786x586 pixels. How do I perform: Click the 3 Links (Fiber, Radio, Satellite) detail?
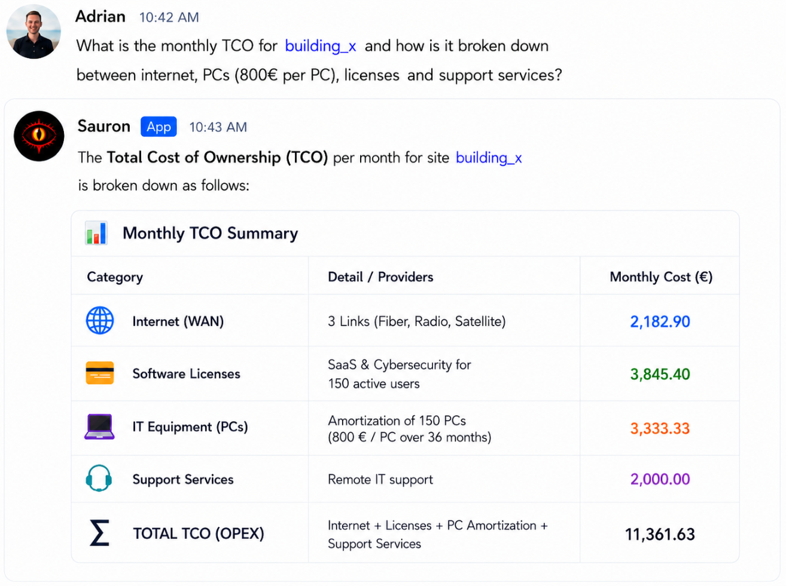tap(417, 321)
